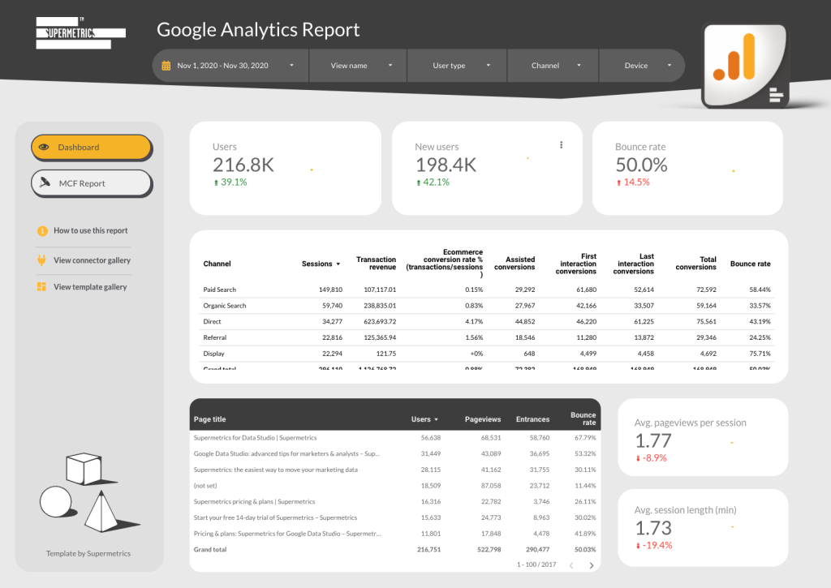Viewport: 831px width, 588px height.
Task: Sort by Total conversions column header
Action: pyautogui.click(x=695, y=264)
